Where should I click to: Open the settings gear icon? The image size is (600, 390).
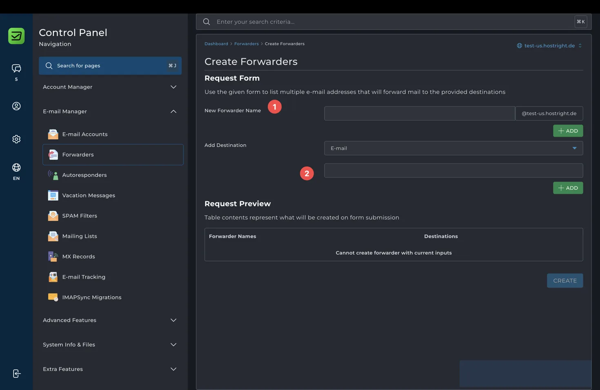16,139
